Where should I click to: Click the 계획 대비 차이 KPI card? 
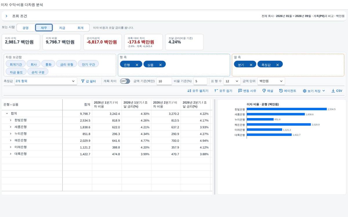click(144, 42)
